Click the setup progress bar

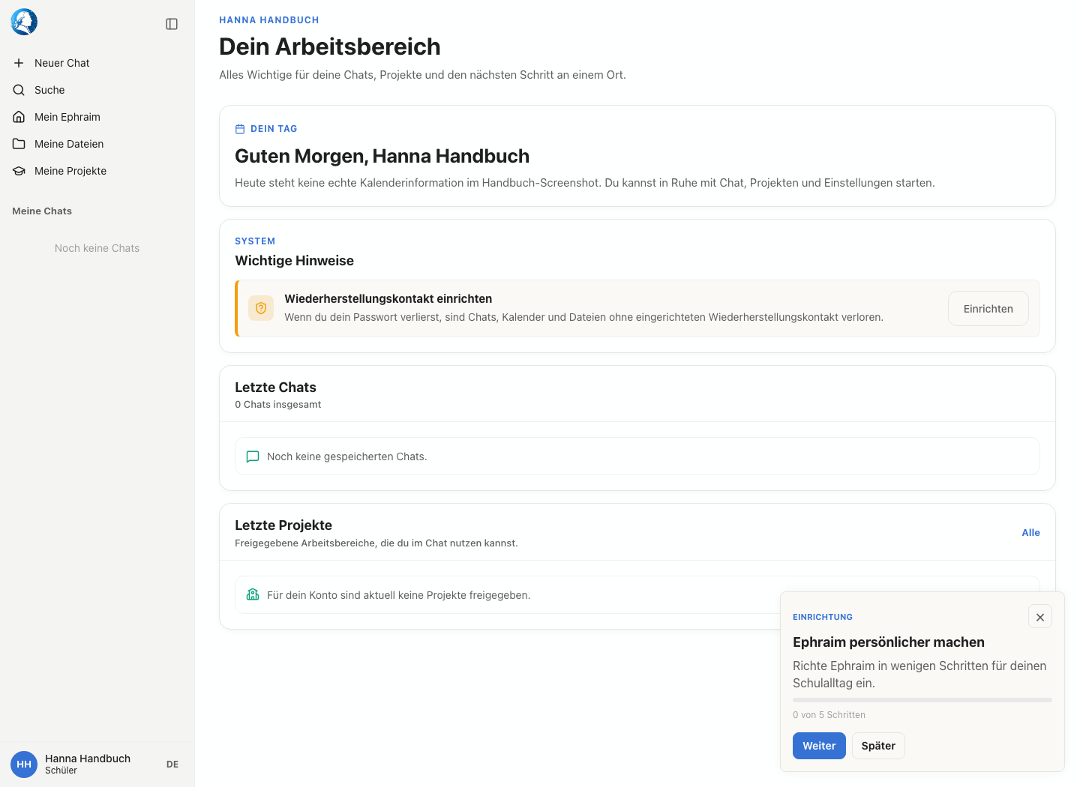922,700
